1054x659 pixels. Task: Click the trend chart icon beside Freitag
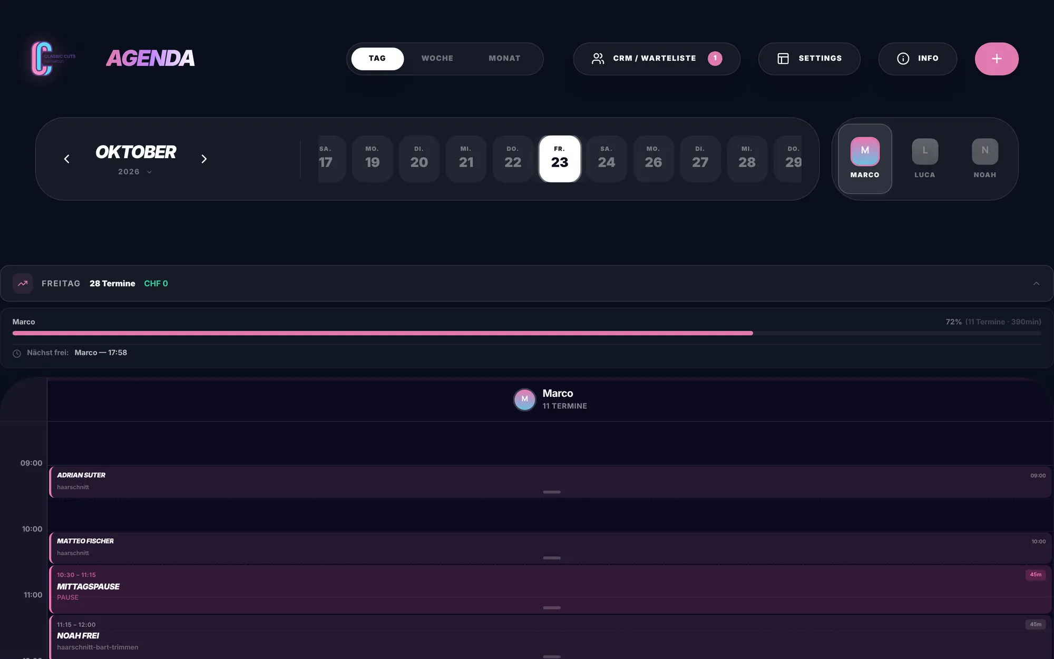click(x=23, y=284)
